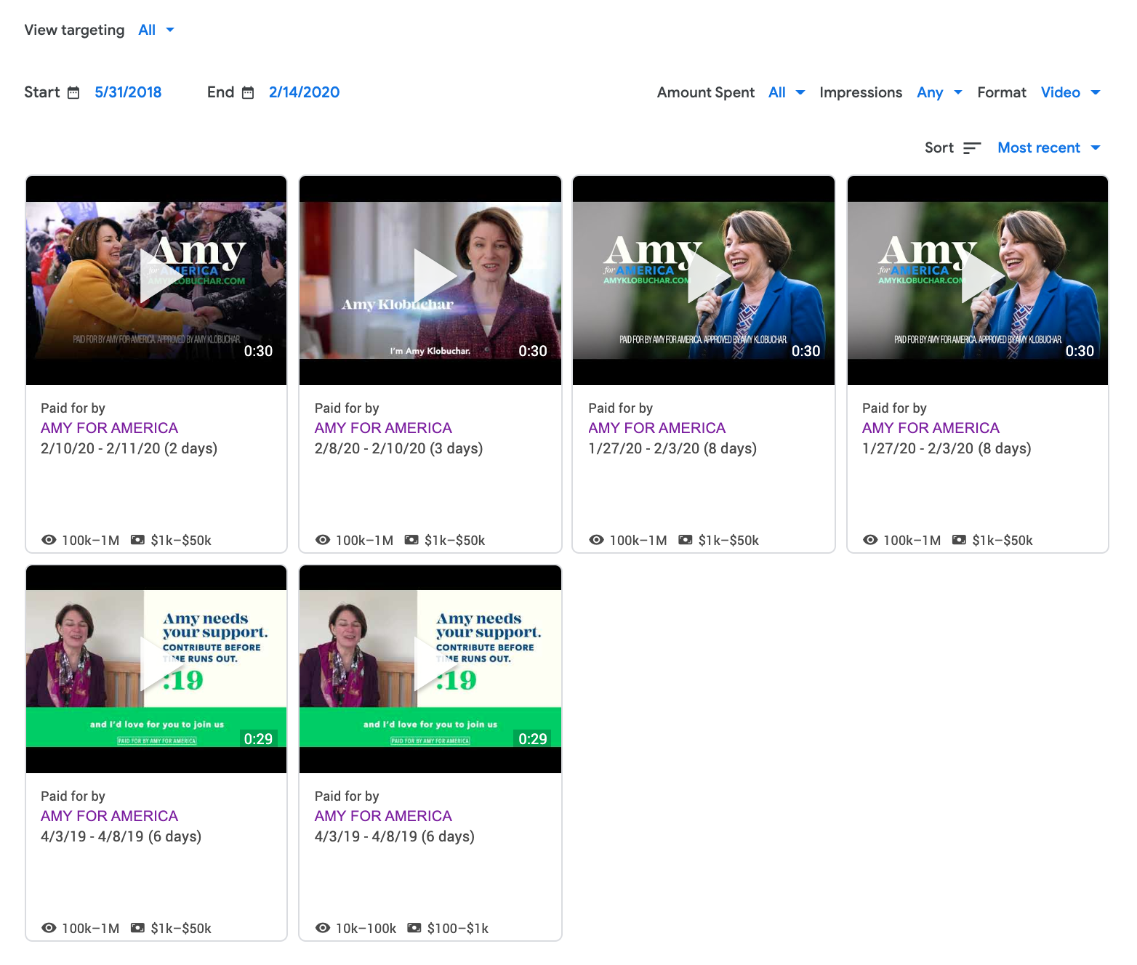
Task: Click the Impressions filter label
Action: 861,92
